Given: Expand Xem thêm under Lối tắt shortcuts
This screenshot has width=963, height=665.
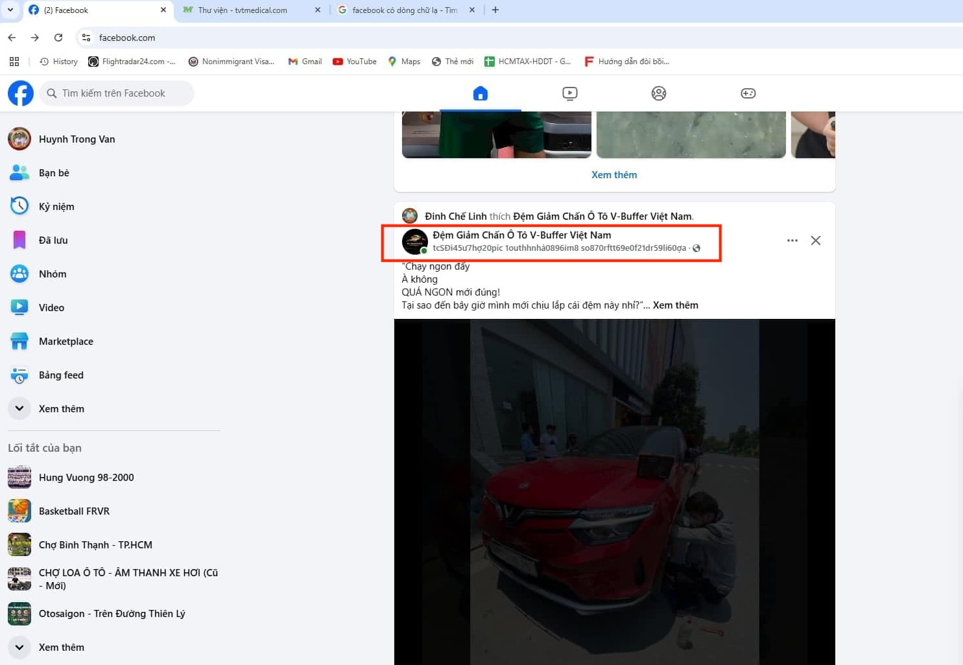Looking at the screenshot, I should (x=61, y=647).
